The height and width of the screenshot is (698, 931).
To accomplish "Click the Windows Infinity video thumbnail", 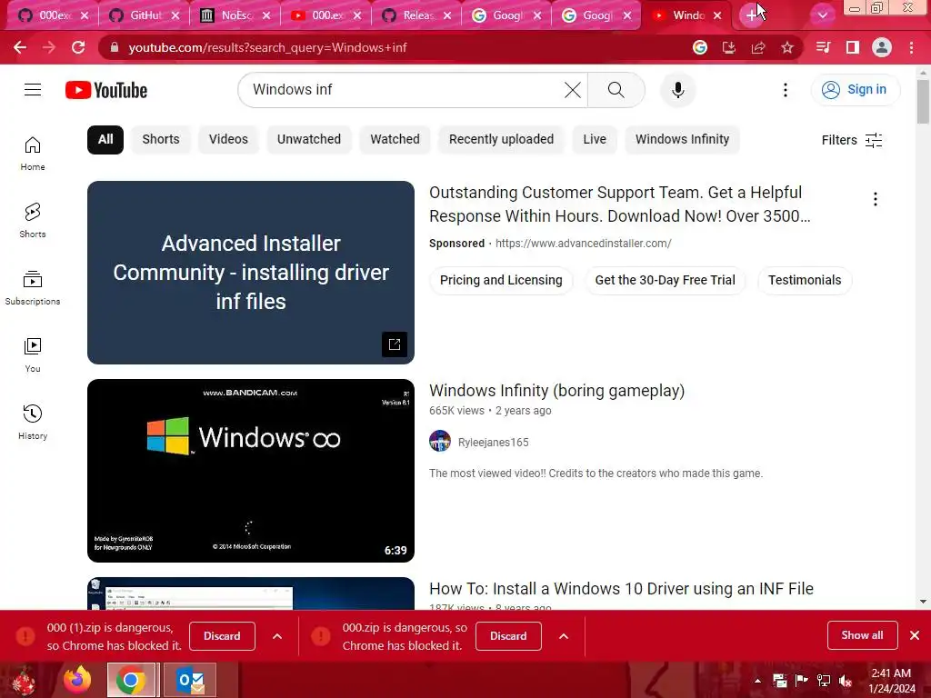I will click(x=251, y=471).
